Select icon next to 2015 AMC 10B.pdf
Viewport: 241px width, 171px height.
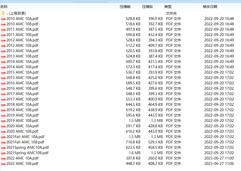pyautogui.click(x=3, y=77)
